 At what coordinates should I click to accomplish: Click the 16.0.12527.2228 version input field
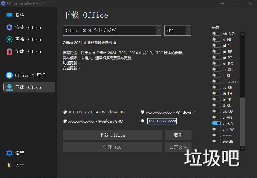pyautogui.click(x=162, y=121)
